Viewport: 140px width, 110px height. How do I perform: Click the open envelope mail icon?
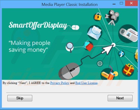point(94,33)
